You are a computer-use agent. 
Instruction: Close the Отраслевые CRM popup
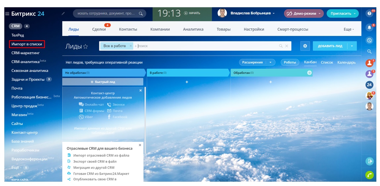(140, 145)
